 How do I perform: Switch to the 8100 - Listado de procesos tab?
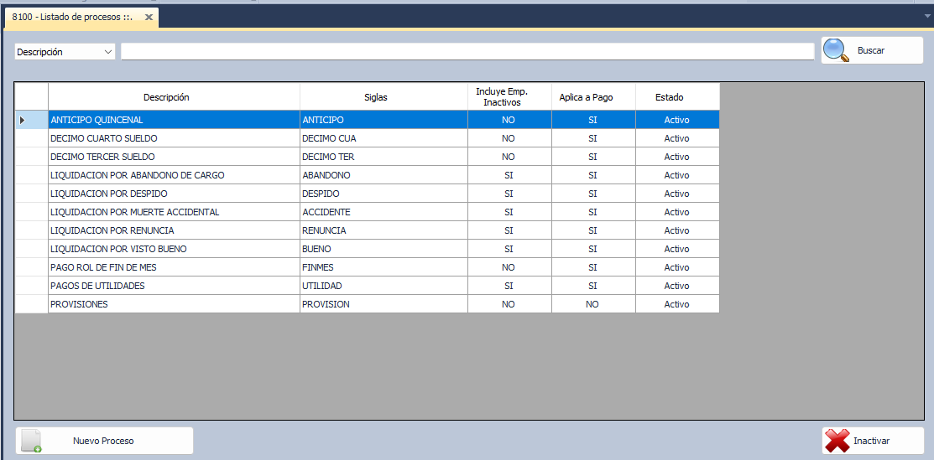(71, 17)
